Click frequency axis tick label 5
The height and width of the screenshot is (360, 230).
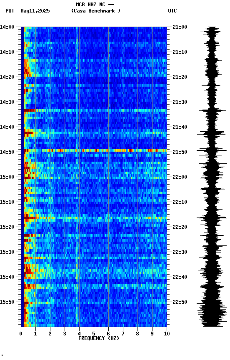[x=94, y=334]
